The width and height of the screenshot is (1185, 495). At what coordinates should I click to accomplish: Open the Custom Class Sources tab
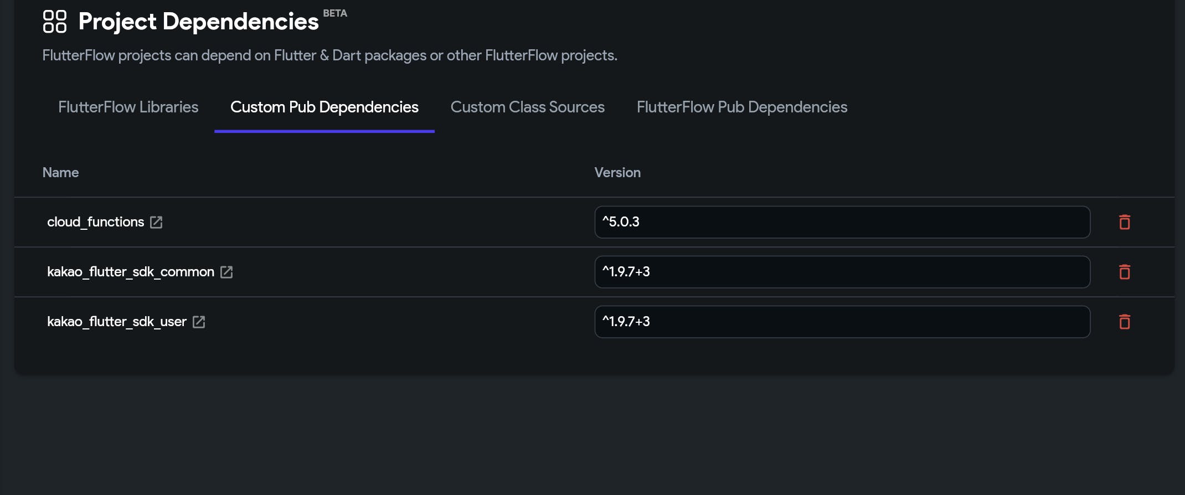click(527, 107)
